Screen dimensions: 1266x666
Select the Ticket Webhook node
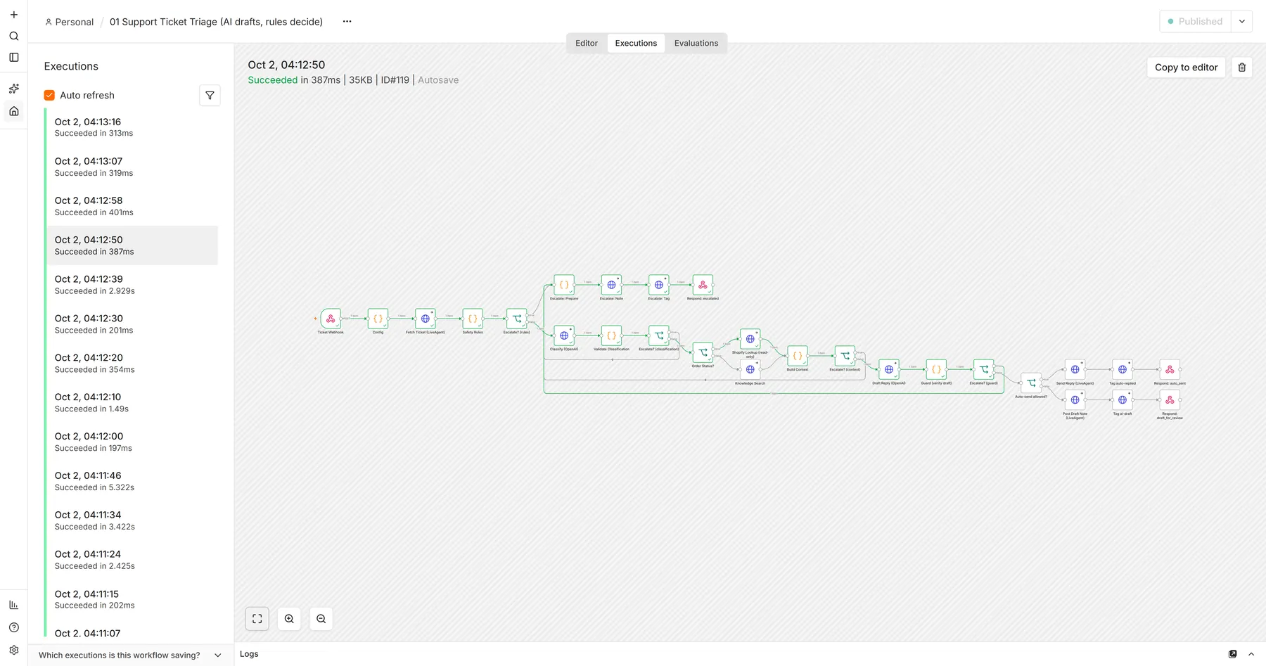coord(331,319)
